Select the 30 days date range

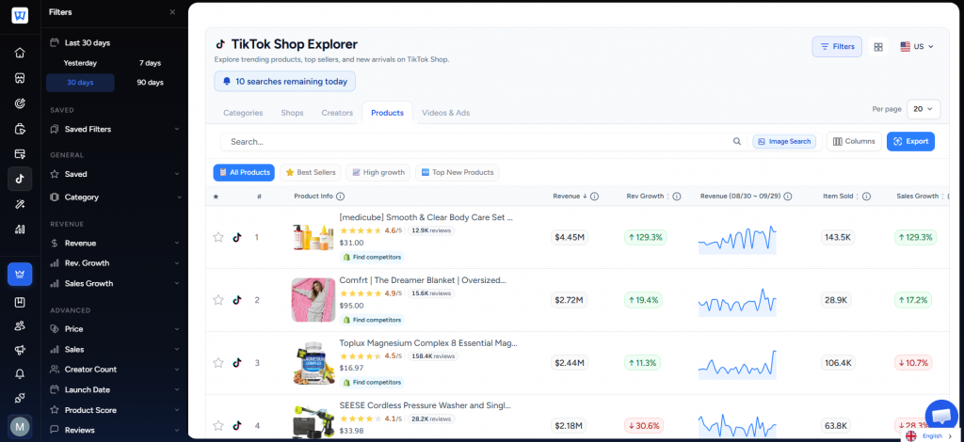pos(80,83)
